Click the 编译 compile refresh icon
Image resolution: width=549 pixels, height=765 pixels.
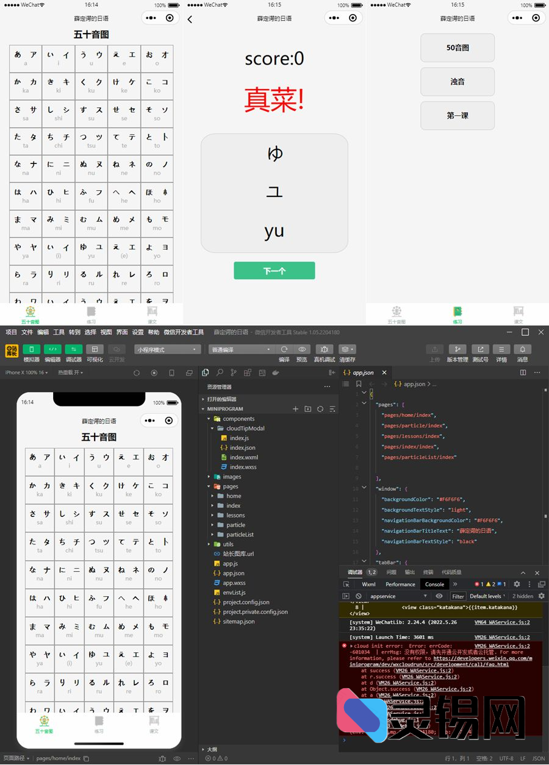coord(284,349)
